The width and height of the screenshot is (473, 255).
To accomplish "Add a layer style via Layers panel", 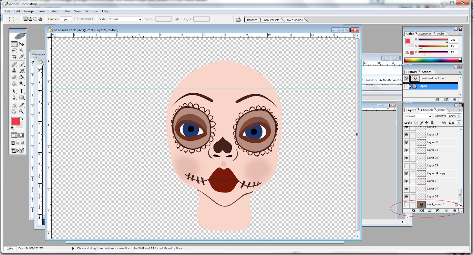I will click(414, 211).
